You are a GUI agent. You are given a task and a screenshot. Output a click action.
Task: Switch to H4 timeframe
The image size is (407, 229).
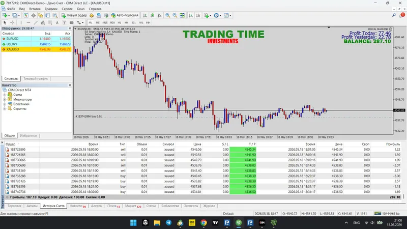coord(127,23)
